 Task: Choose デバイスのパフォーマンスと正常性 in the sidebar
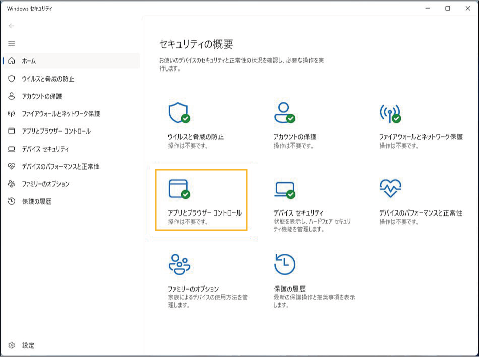click(61, 167)
